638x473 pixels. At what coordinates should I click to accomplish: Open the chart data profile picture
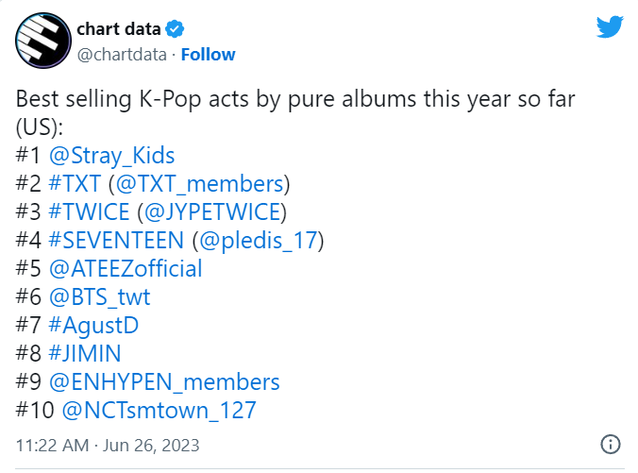click(x=43, y=41)
